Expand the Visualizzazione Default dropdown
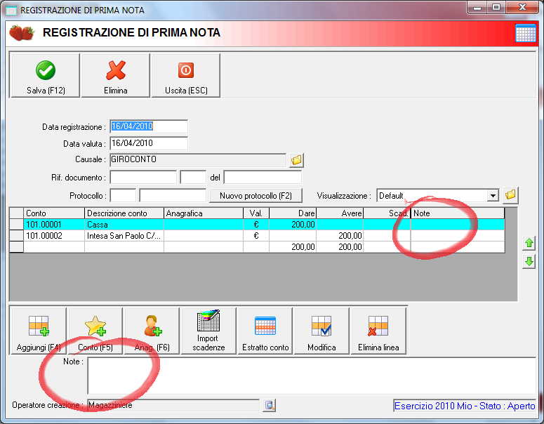The height and width of the screenshot is (424, 544). (493, 196)
